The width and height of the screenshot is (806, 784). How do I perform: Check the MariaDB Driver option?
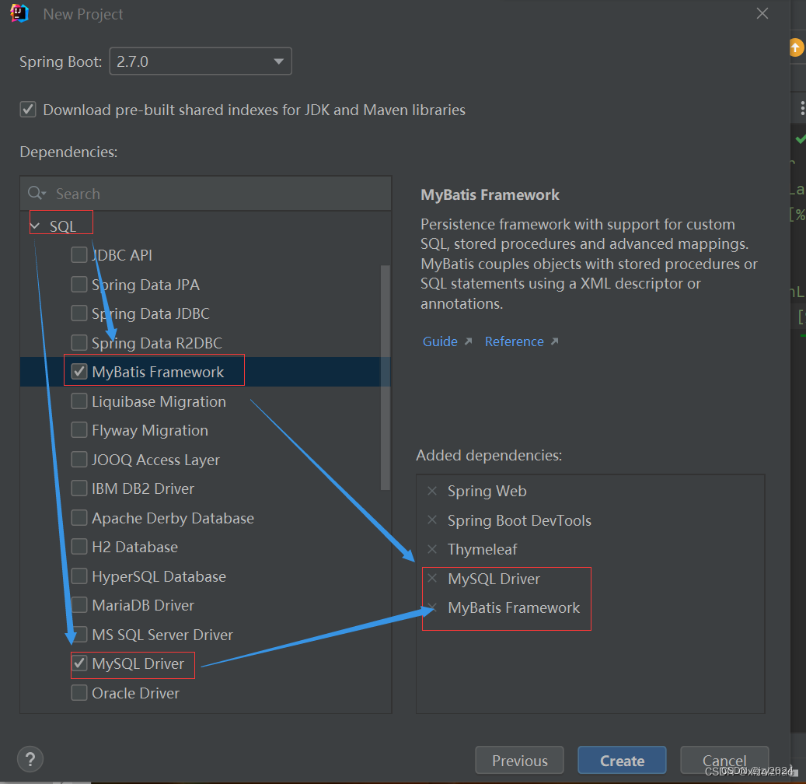(x=79, y=605)
